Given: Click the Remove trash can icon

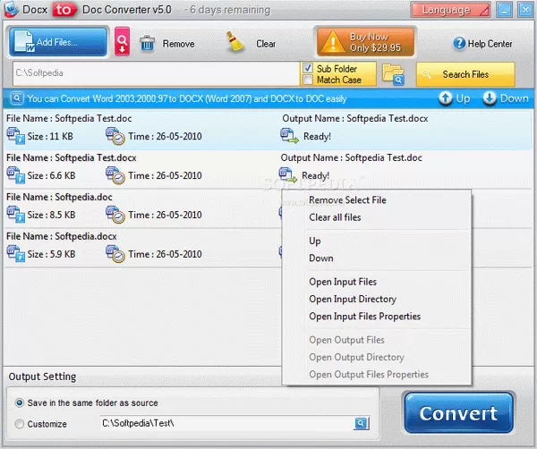Looking at the screenshot, I should 148,43.
